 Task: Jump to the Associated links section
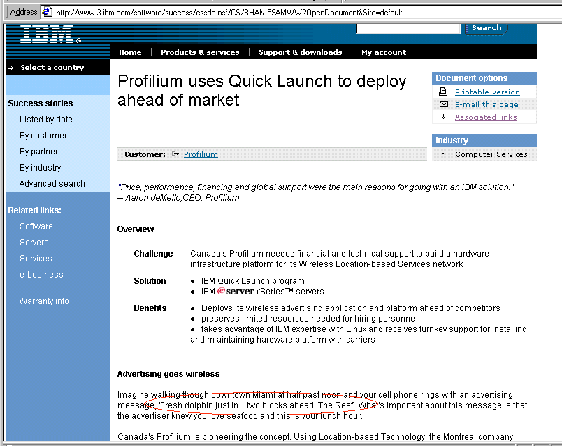(486, 117)
